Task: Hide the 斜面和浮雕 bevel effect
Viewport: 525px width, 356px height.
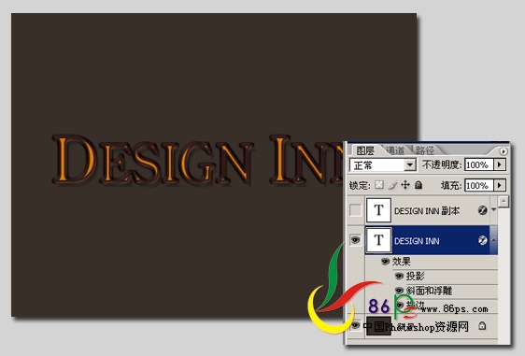Action: [399, 291]
